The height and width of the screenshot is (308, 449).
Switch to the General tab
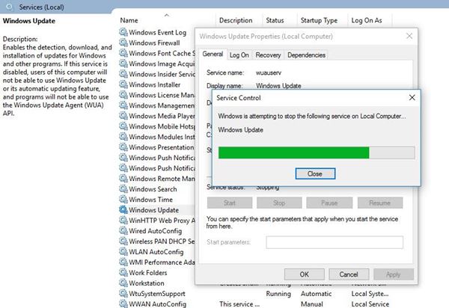click(213, 54)
